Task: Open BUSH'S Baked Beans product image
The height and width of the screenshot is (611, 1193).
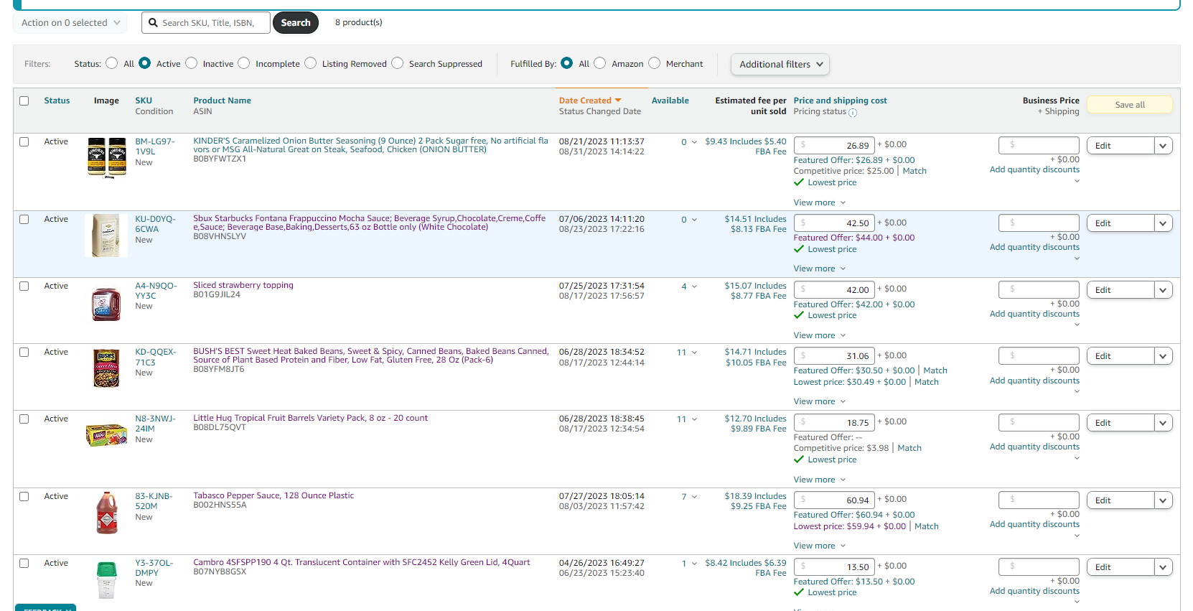Action: coord(106,368)
